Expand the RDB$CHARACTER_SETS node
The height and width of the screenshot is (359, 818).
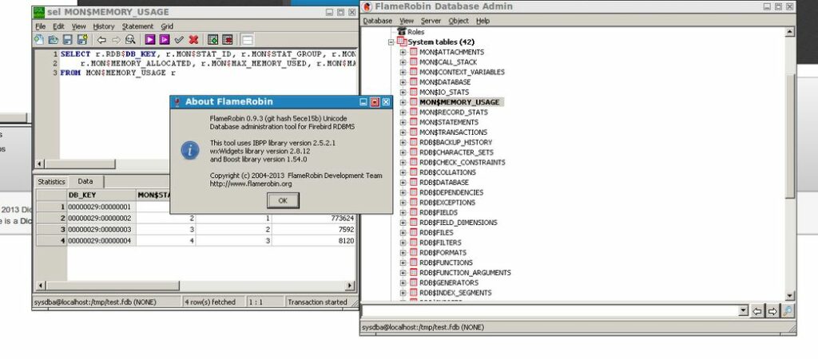[x=403, y=152]
